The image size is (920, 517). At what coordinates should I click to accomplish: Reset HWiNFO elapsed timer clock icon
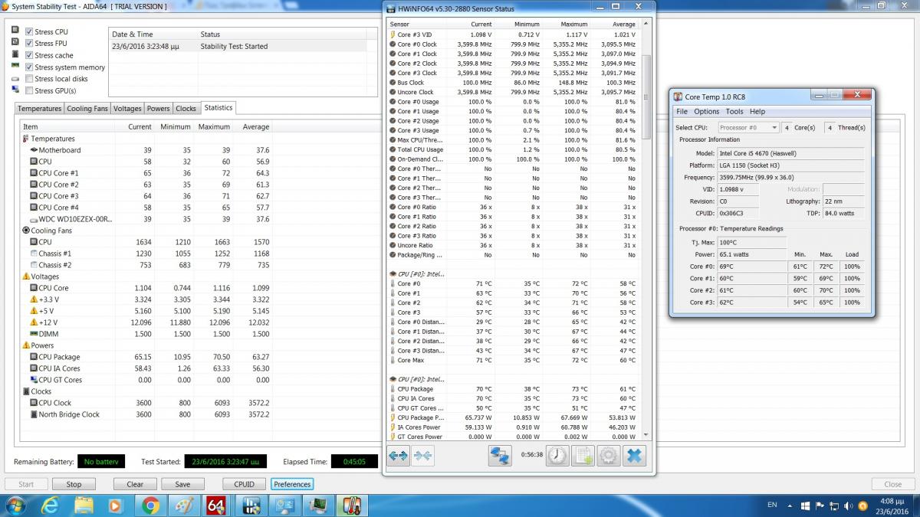point(557,455)
